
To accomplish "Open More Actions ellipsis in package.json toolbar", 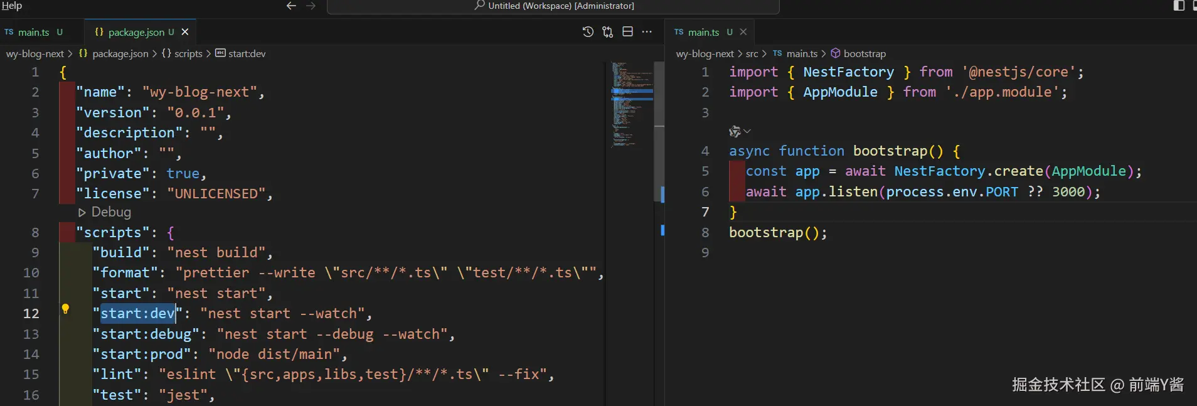I will coord(647,32).
